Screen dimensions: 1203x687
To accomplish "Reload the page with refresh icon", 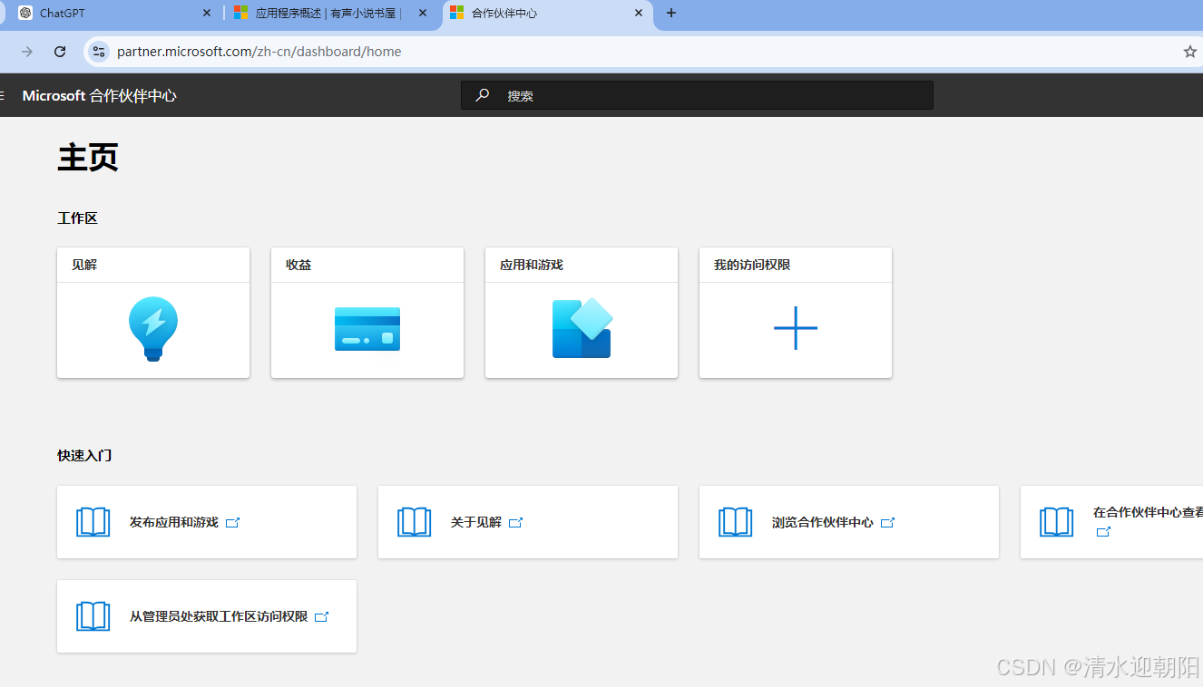I will click(60, 52).
